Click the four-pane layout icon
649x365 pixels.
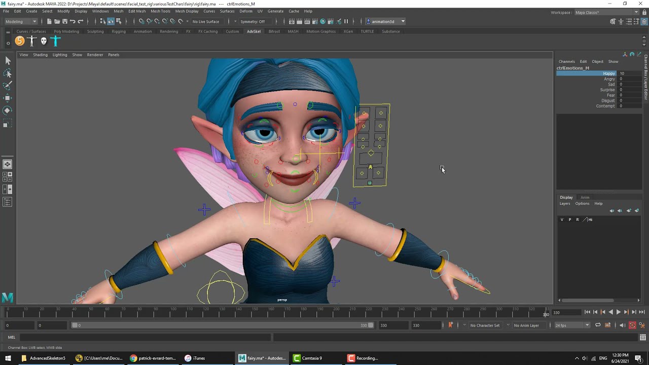[8, 176]
